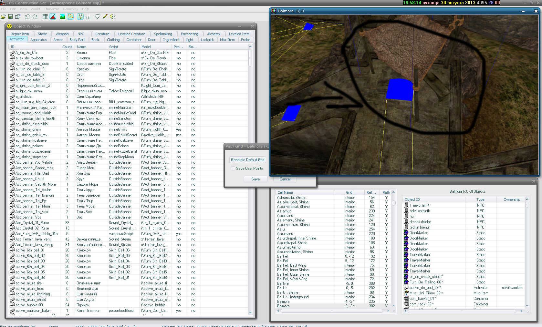
Task: Click the Open data files folder icon
Action: point(3,16)
